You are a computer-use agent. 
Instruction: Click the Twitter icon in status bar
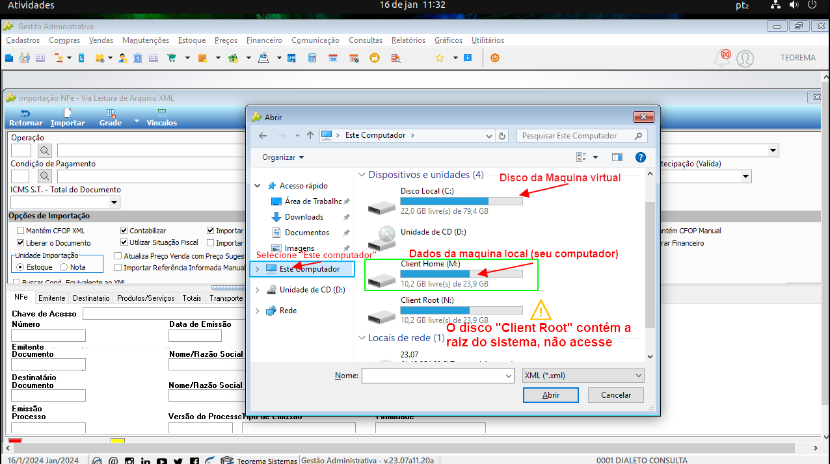pyautogui.click(x=178, y=461)
